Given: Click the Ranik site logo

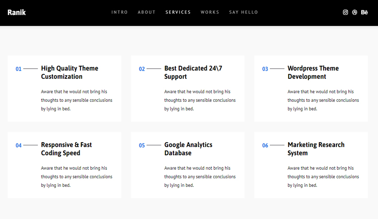Looking at the screenshot, I should pyautogui.click(x=16, y=12).
